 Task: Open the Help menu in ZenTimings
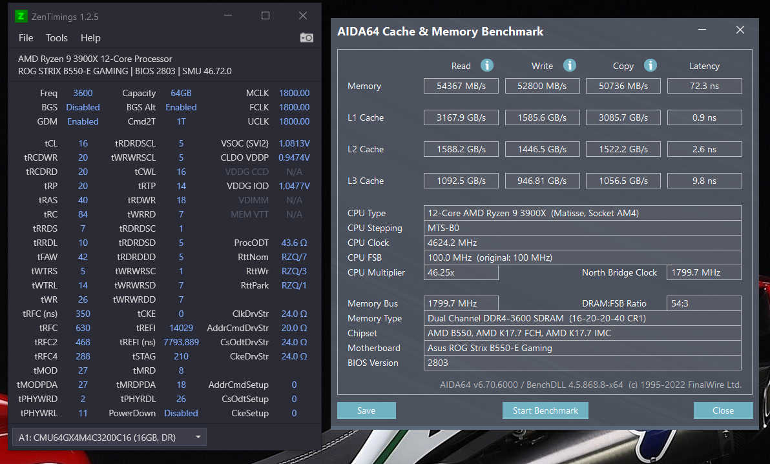pyautogui.click(x=90, y=38)
